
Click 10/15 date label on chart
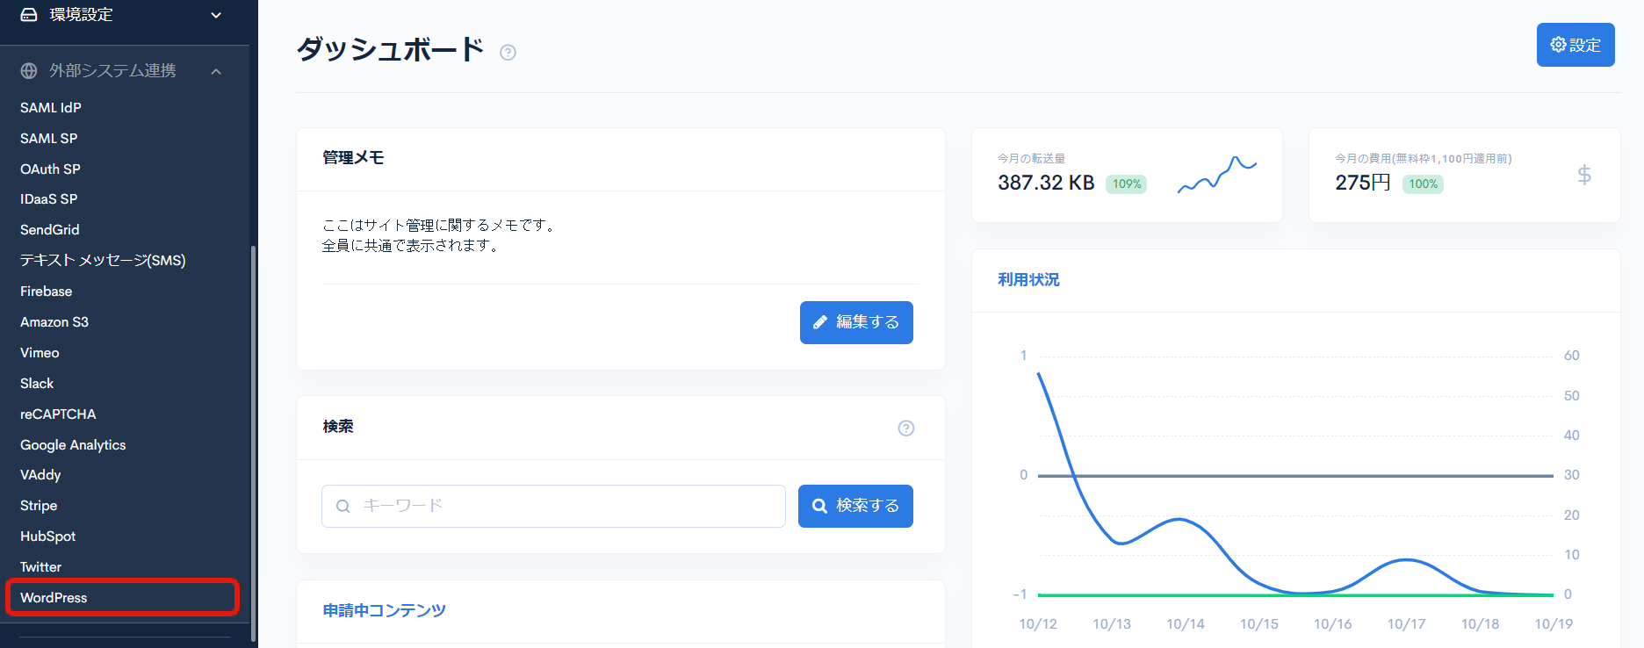coord(1259,623)
